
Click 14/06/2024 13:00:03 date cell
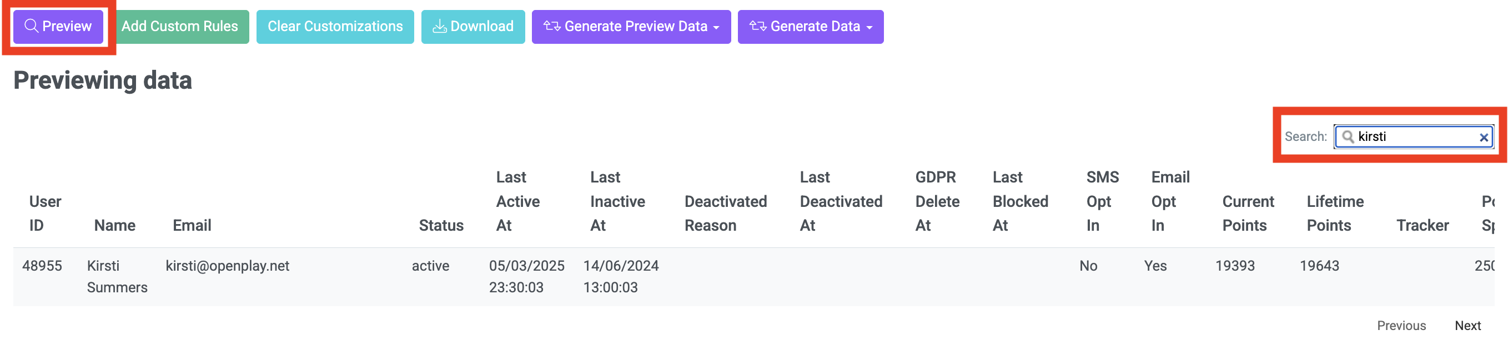click(621, 277)
